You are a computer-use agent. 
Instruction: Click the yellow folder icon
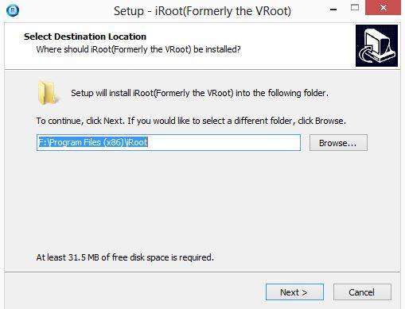47,93
